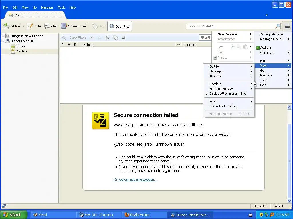The height and width of the screenshot is (219, 293).
Task: Select the Outbox folder in tree
Action: [22, 51]
